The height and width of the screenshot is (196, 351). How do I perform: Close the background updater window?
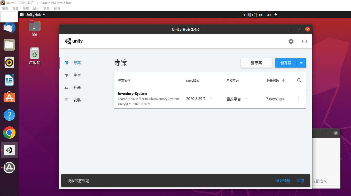336,133
